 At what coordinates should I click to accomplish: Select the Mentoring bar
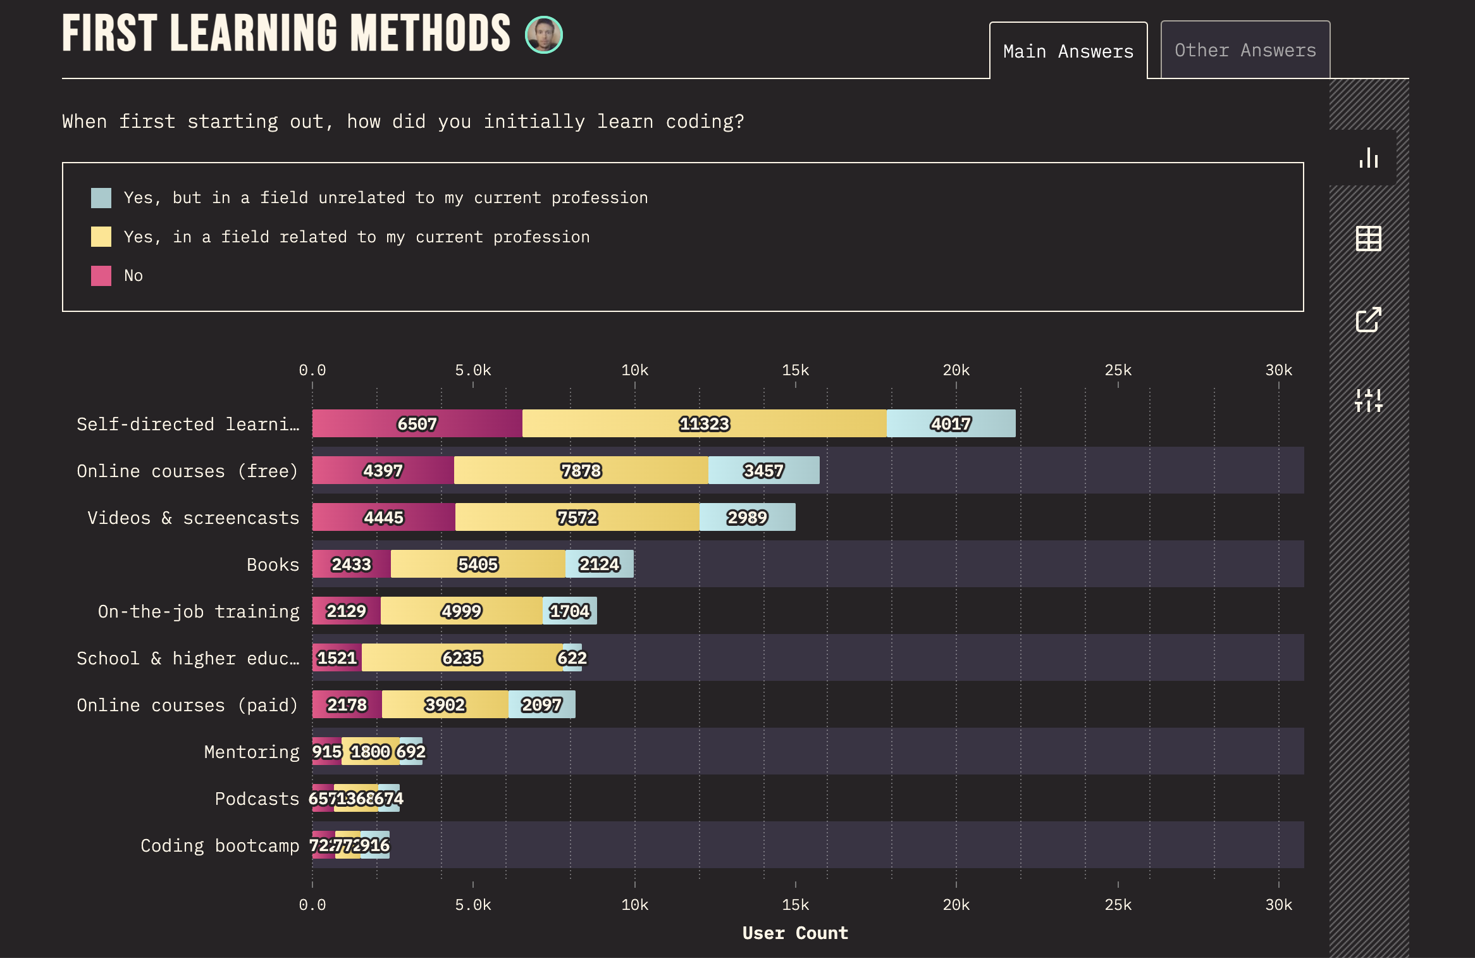[367, 752]
